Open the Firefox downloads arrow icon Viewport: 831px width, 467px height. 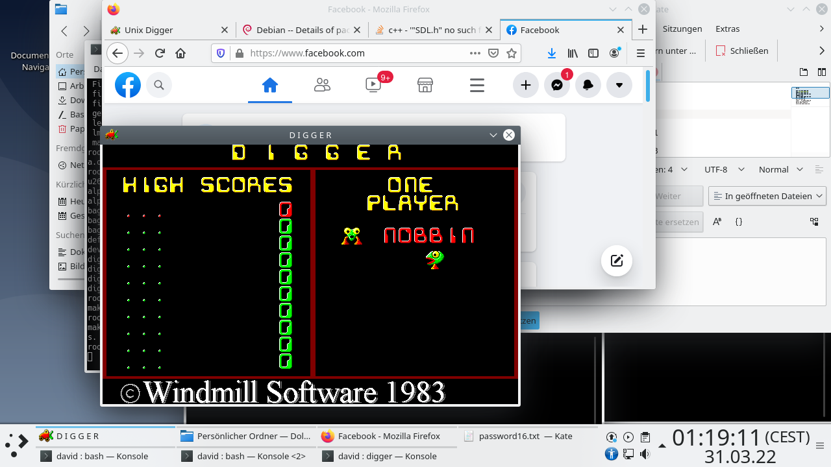(551, 53)
